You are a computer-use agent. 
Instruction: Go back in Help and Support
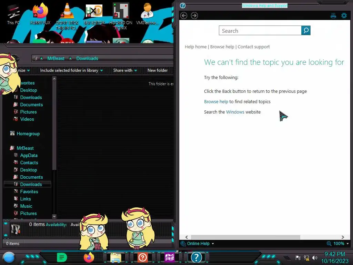tap(184, 16)
